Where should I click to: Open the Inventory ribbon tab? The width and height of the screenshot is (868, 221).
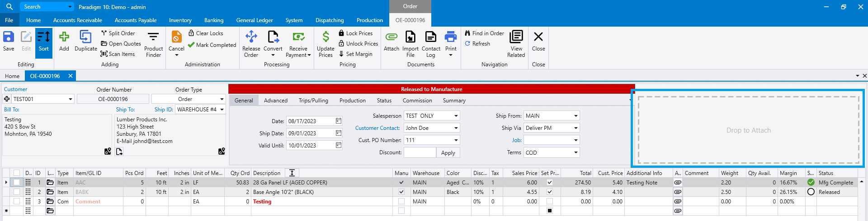(x=180, y=20)
